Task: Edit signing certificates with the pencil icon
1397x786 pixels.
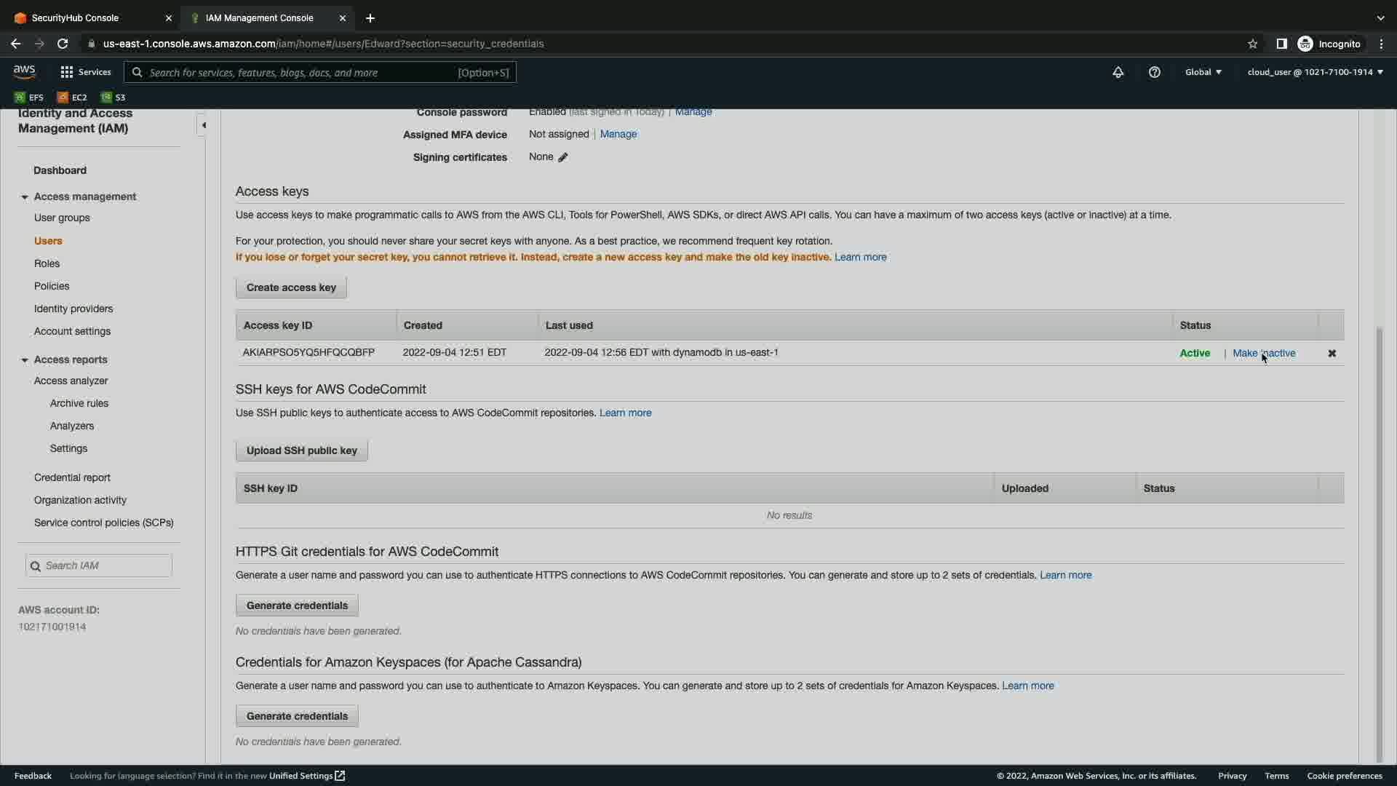Action: tap(563, 157)
